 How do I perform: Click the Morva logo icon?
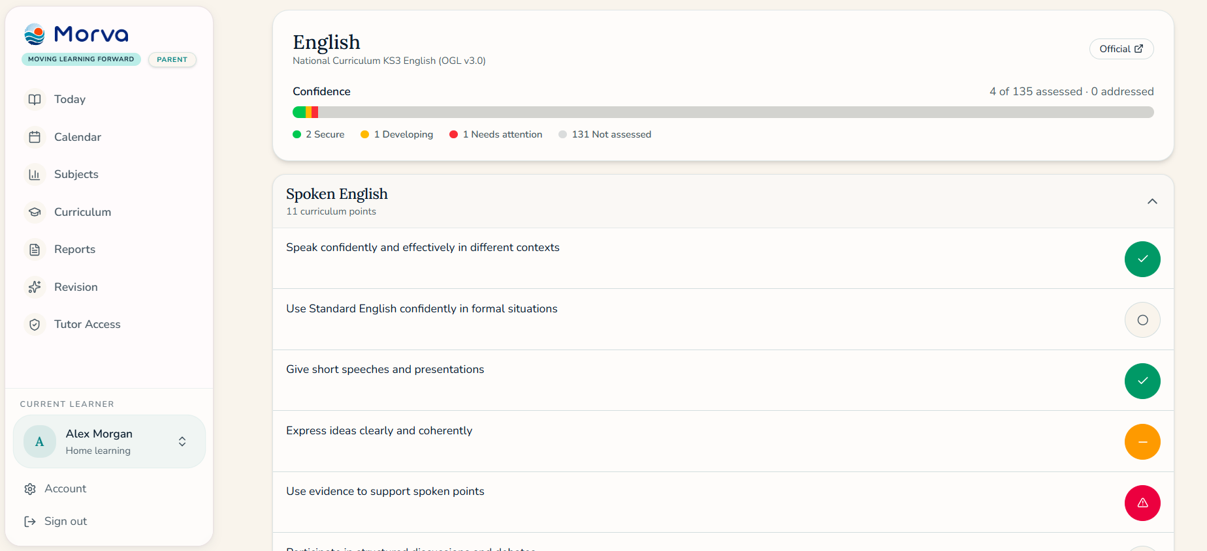click(x=35, y=34)
